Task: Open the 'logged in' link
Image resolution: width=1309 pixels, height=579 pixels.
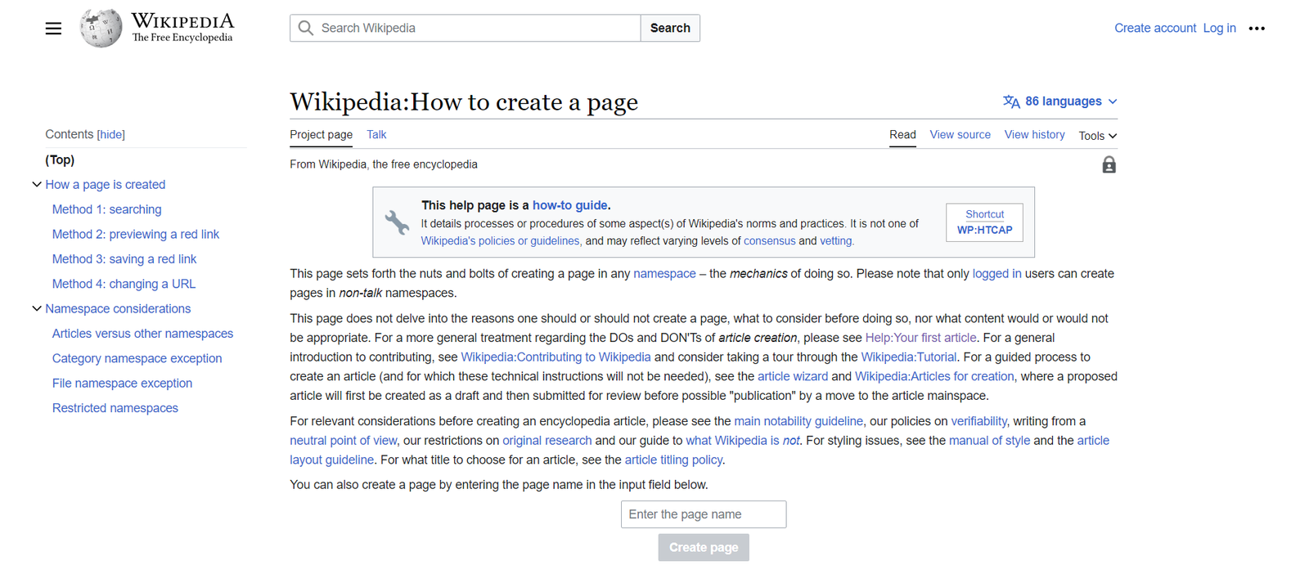Action: pos(996,274)
